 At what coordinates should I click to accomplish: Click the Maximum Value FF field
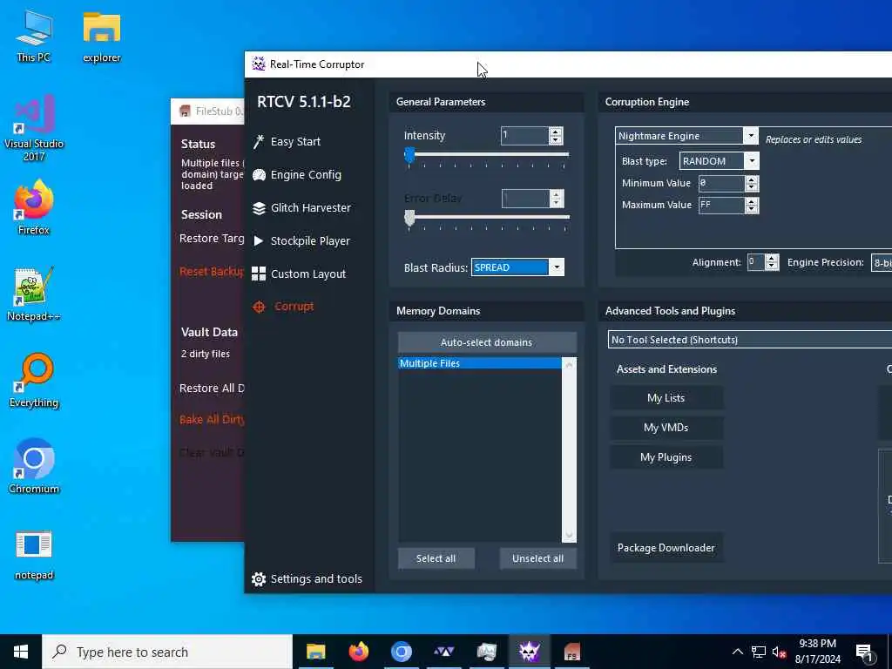[720, 205]
